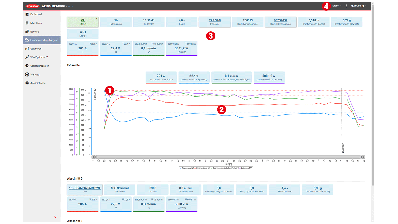Open Verbrauchszahlen pie chart icon
The image size is (398, 224).
click(27, 66)
